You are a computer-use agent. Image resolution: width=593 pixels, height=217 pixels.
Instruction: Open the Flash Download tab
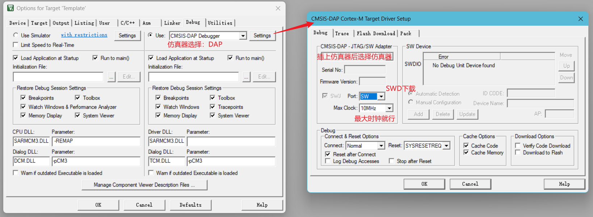[376, 33]
